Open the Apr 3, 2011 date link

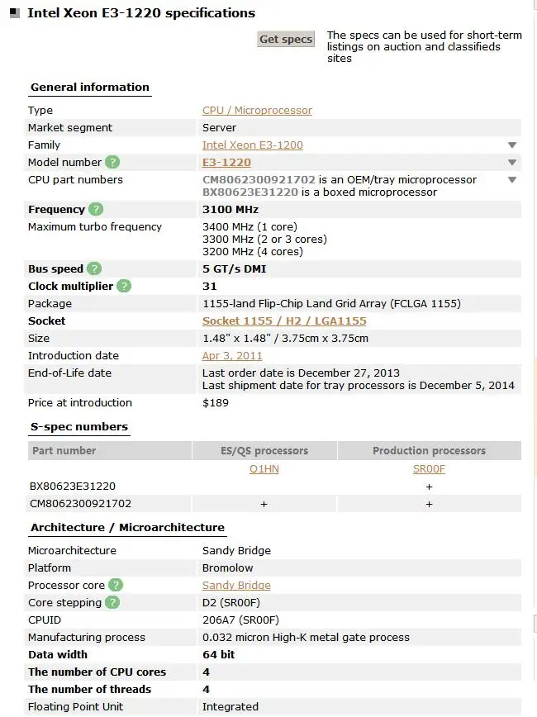click(232, 356)
